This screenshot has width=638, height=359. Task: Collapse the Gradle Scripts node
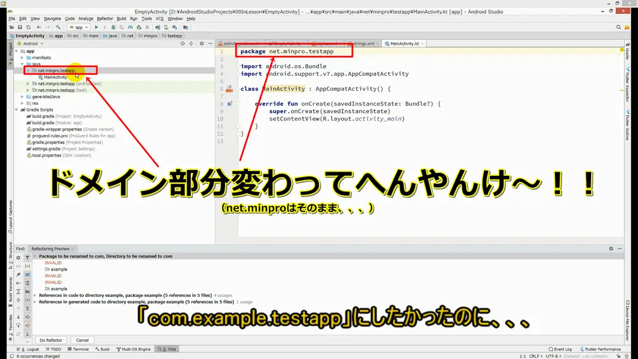point(17,110)
